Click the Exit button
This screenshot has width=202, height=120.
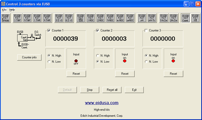pyautogui.click(x=134, y=90)
